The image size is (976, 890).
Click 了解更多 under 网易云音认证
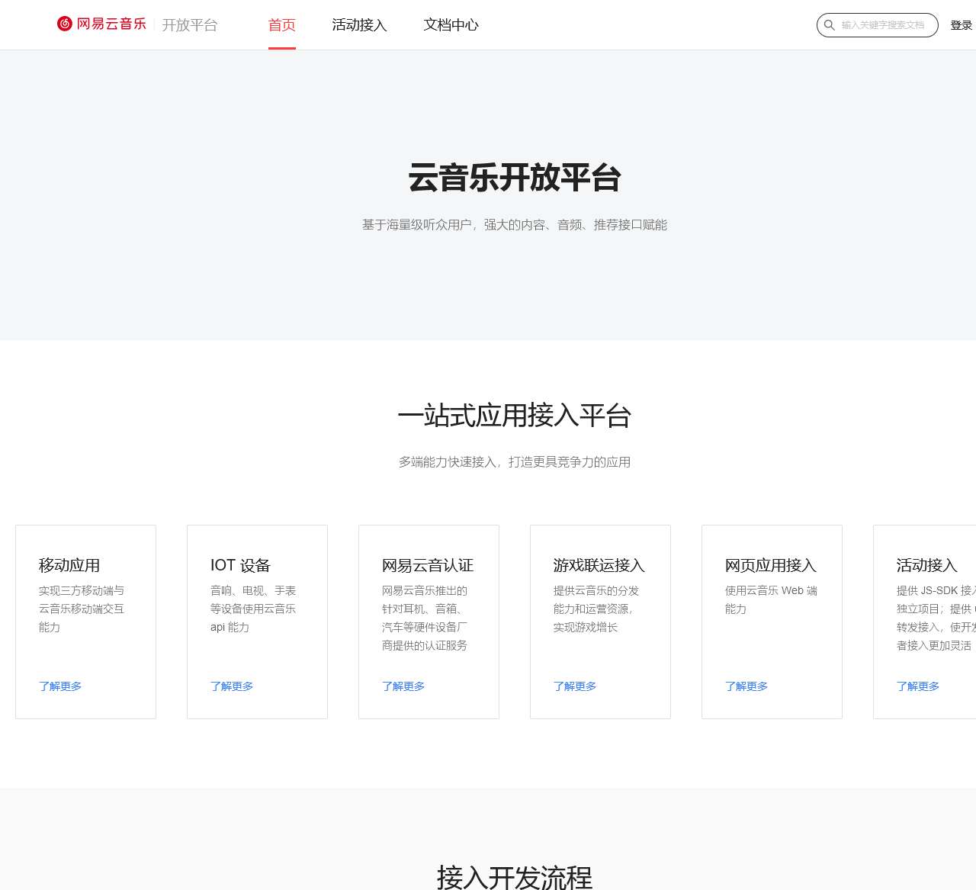tap(403, 686)
